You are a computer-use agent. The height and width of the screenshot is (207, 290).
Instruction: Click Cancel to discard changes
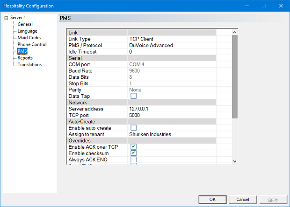click(242, 199)
